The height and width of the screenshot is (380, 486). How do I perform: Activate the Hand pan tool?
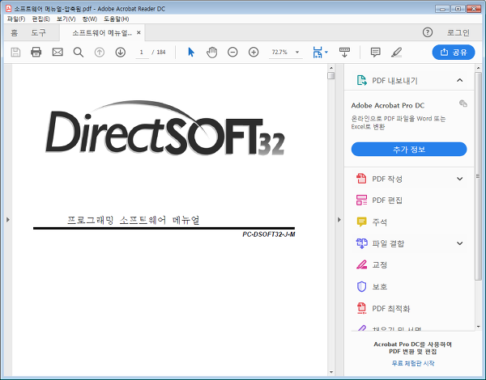click(211, 52)
